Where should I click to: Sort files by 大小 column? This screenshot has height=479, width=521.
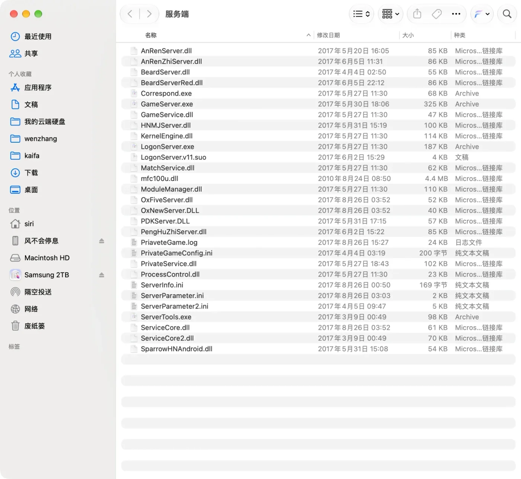(x=408, y=35)
